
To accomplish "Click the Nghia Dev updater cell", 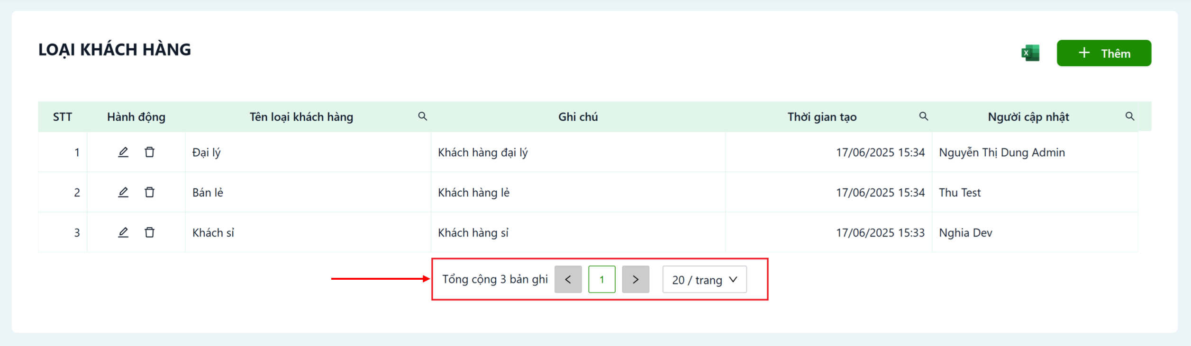I will pyautogui.click(x=965, y=233).
